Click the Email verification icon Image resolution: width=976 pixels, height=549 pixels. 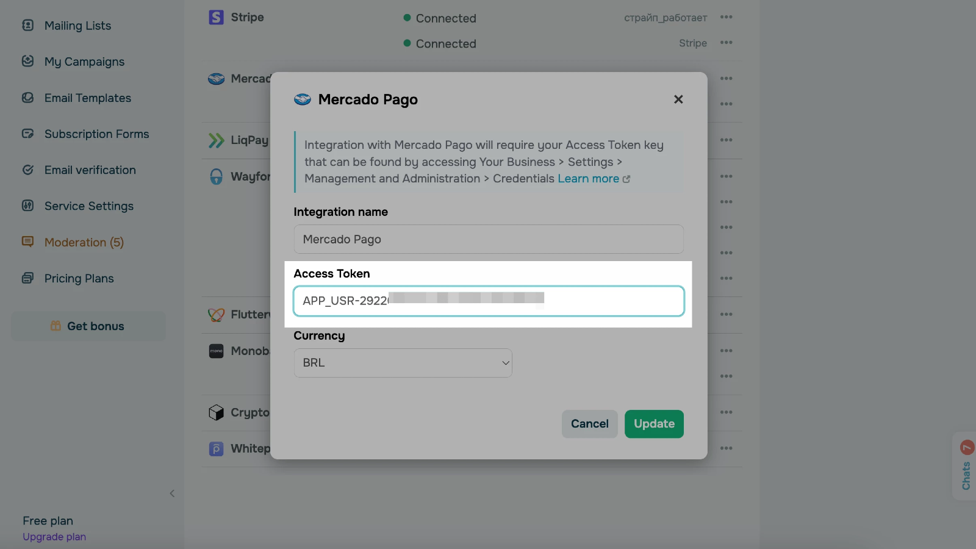tap(28, 170)
